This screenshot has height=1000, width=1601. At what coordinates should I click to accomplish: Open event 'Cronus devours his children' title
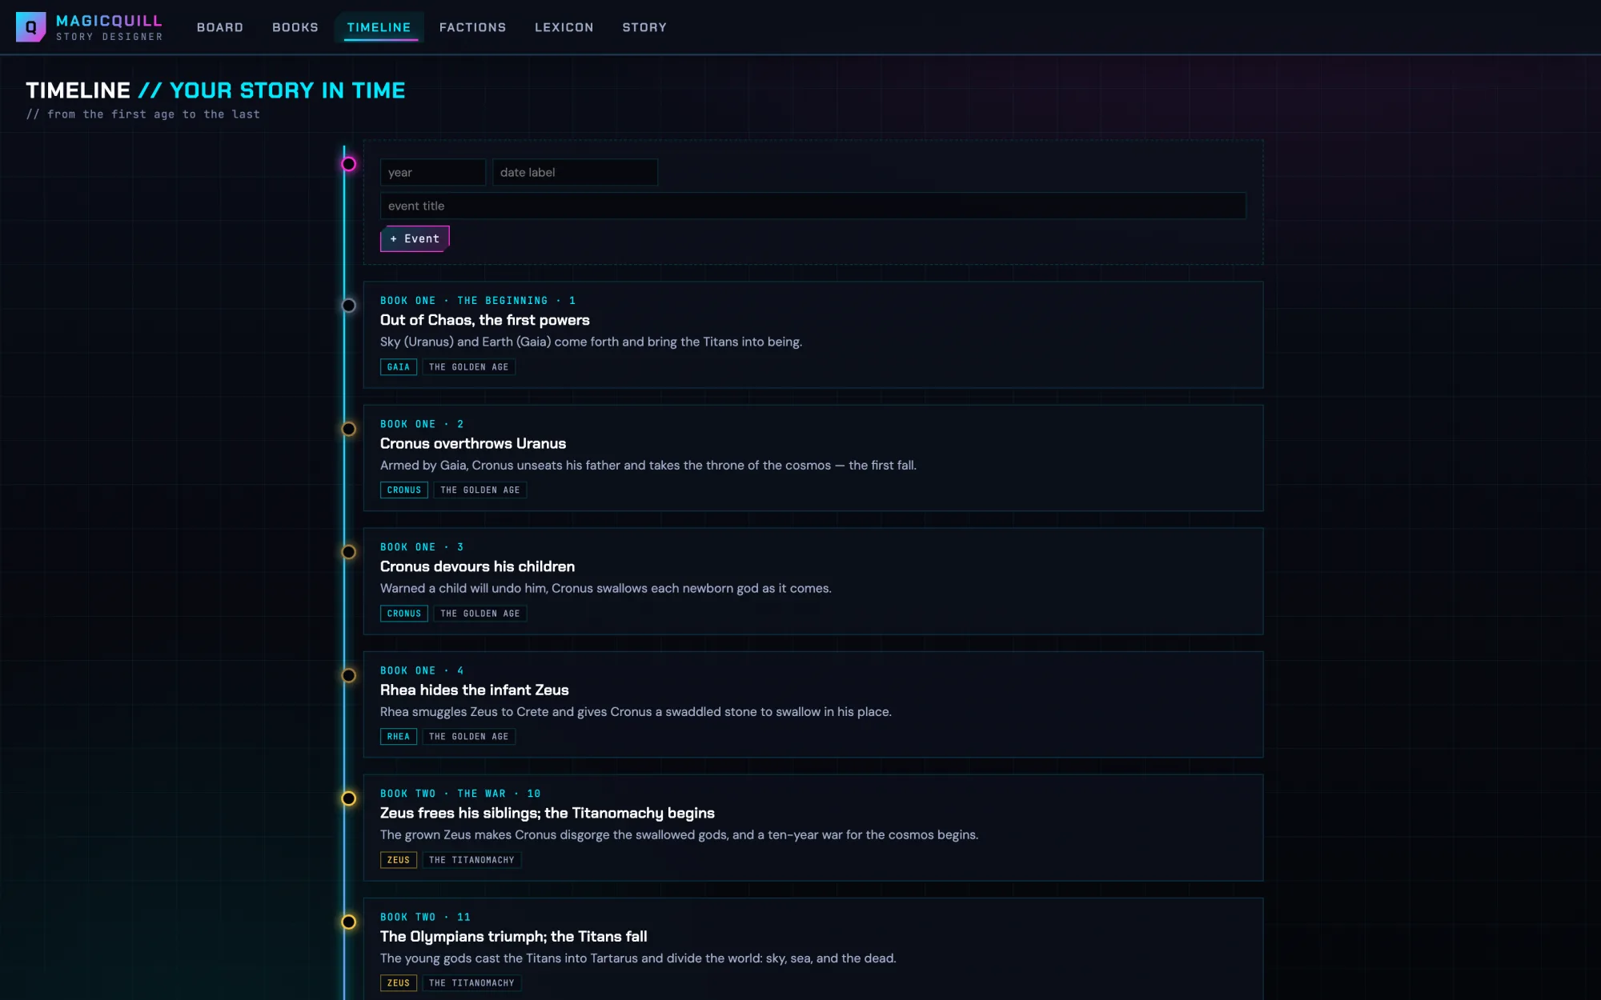tap(477, 566)
